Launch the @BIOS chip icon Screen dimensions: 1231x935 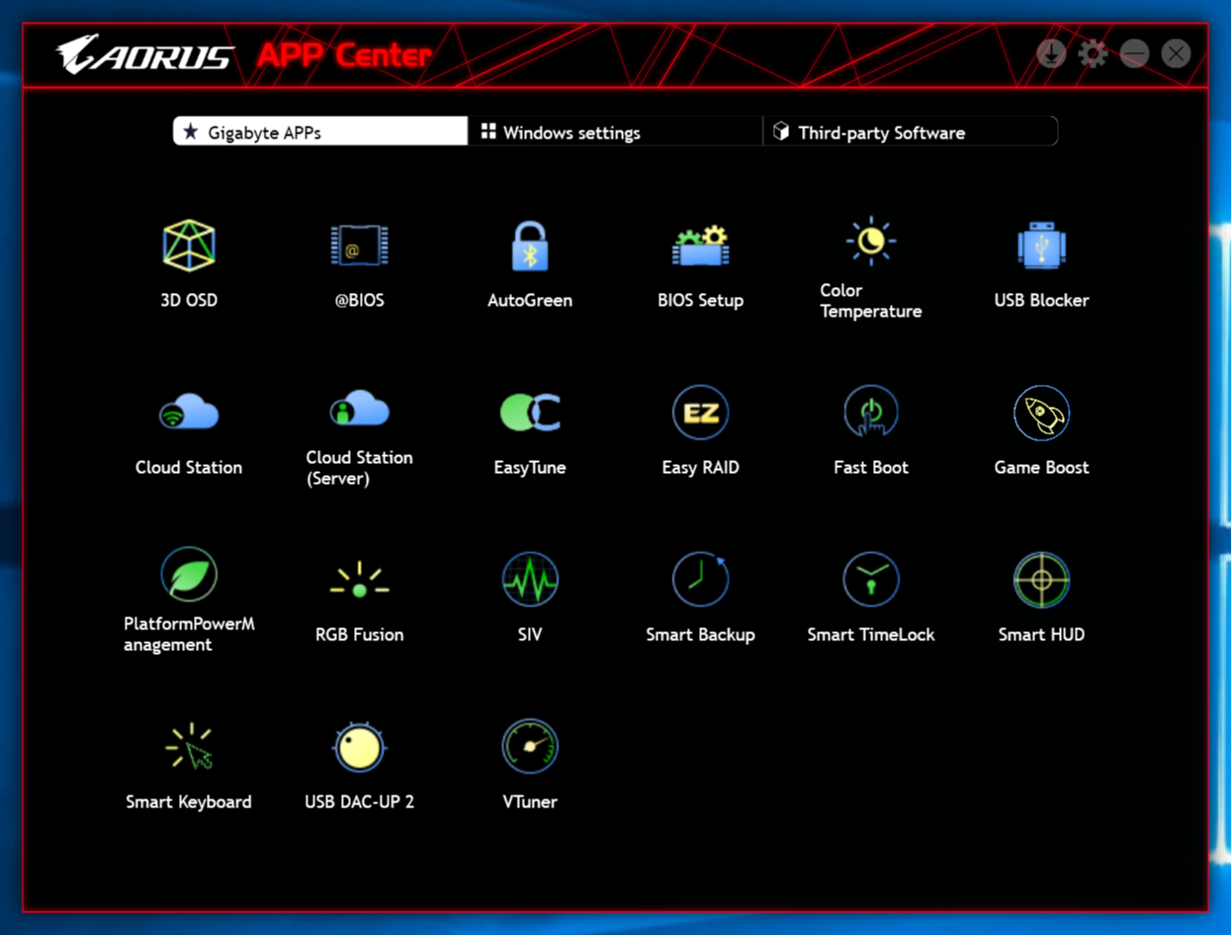coord(359,245)
